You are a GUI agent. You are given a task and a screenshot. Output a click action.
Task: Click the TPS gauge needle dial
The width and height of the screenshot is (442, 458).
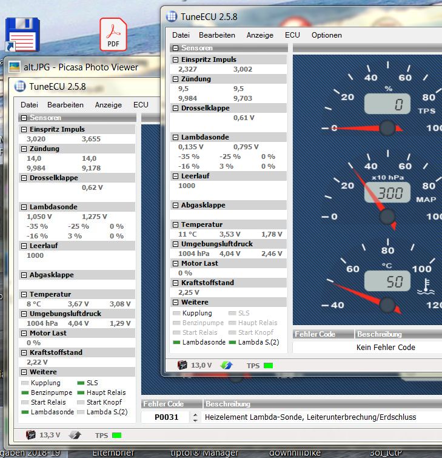click(387, 128)
